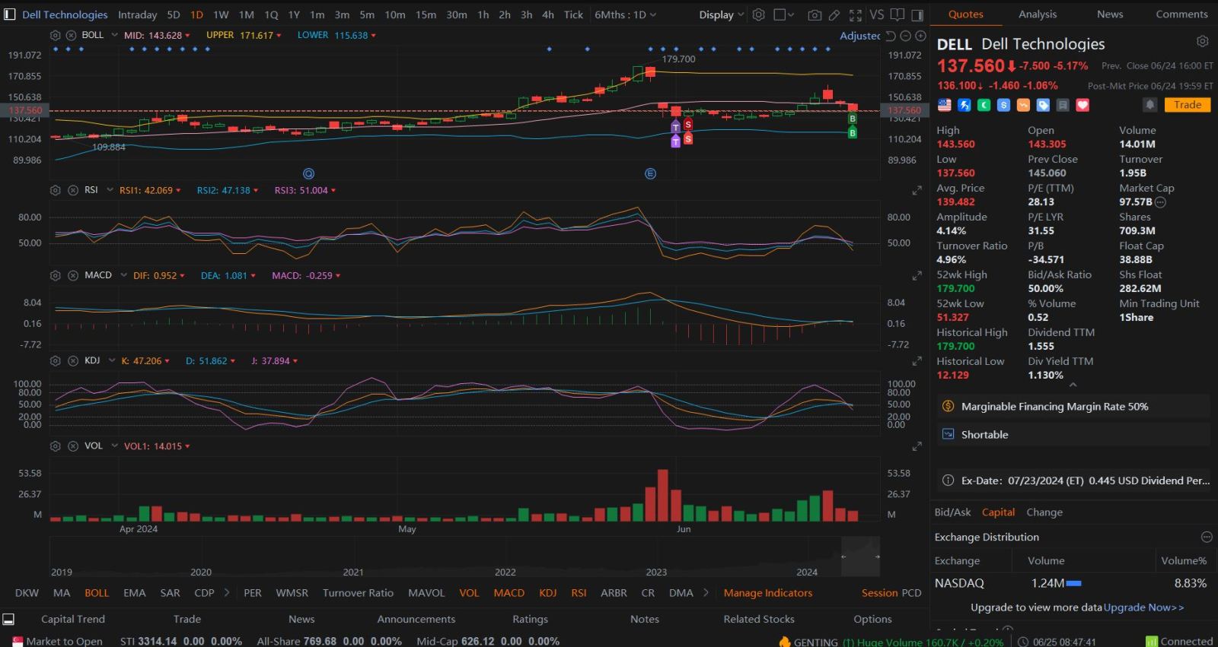The image size is (1218, 647).
Task: Open Manage Indicators
Action: point(768,592)
